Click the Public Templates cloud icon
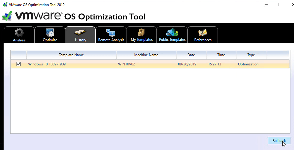The height and width of the screenshot is (150, 294). (x=172, y=32)
